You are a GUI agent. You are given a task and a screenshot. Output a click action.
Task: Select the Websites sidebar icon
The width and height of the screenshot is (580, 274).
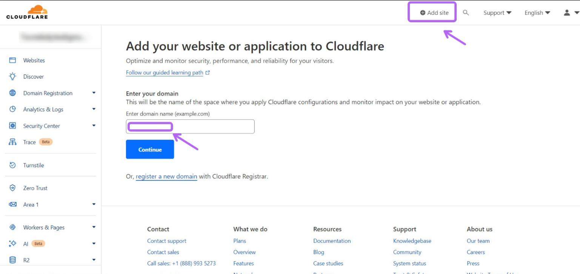pos(34,60)
